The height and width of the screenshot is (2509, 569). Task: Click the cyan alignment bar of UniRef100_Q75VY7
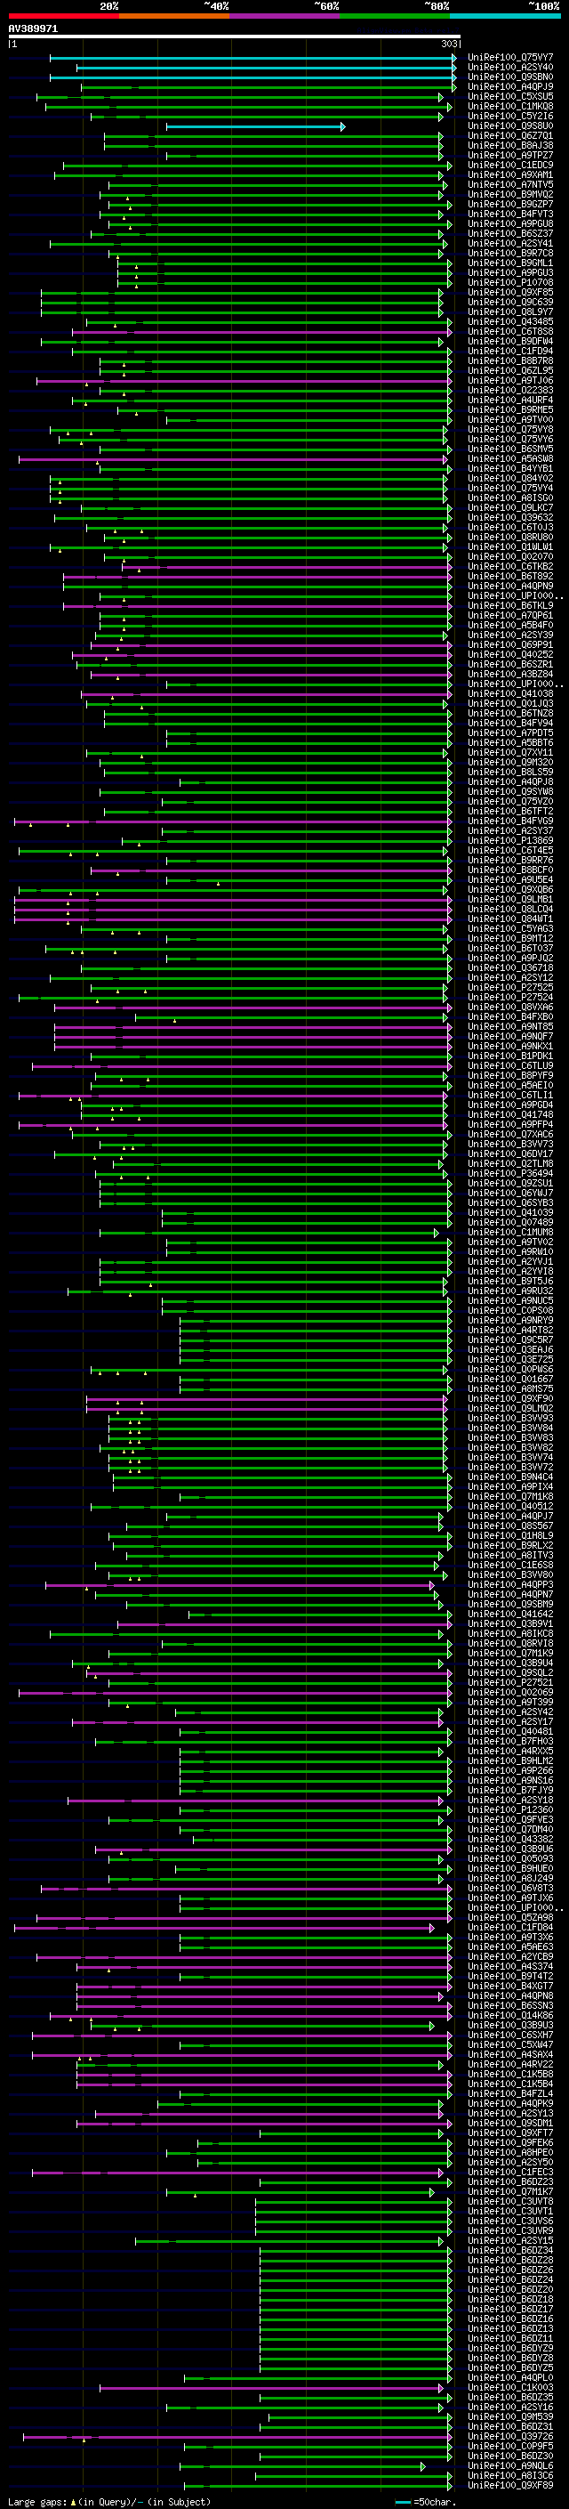[252, 59]
